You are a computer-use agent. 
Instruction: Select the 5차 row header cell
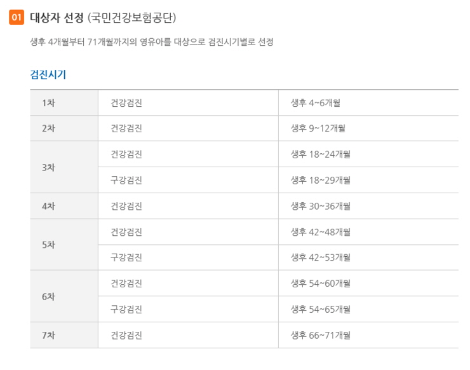[49, 245]
